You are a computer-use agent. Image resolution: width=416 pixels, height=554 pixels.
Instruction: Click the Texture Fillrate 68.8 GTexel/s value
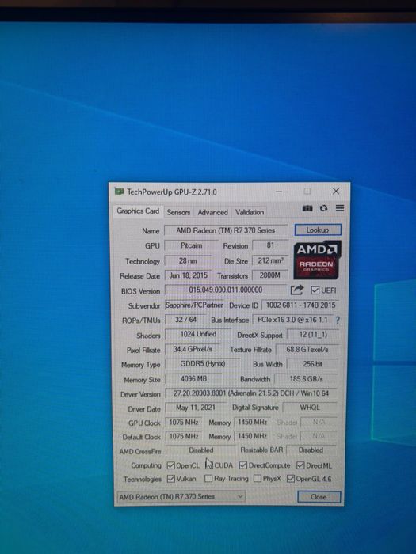pyautogui.click(x=307, y=350)
